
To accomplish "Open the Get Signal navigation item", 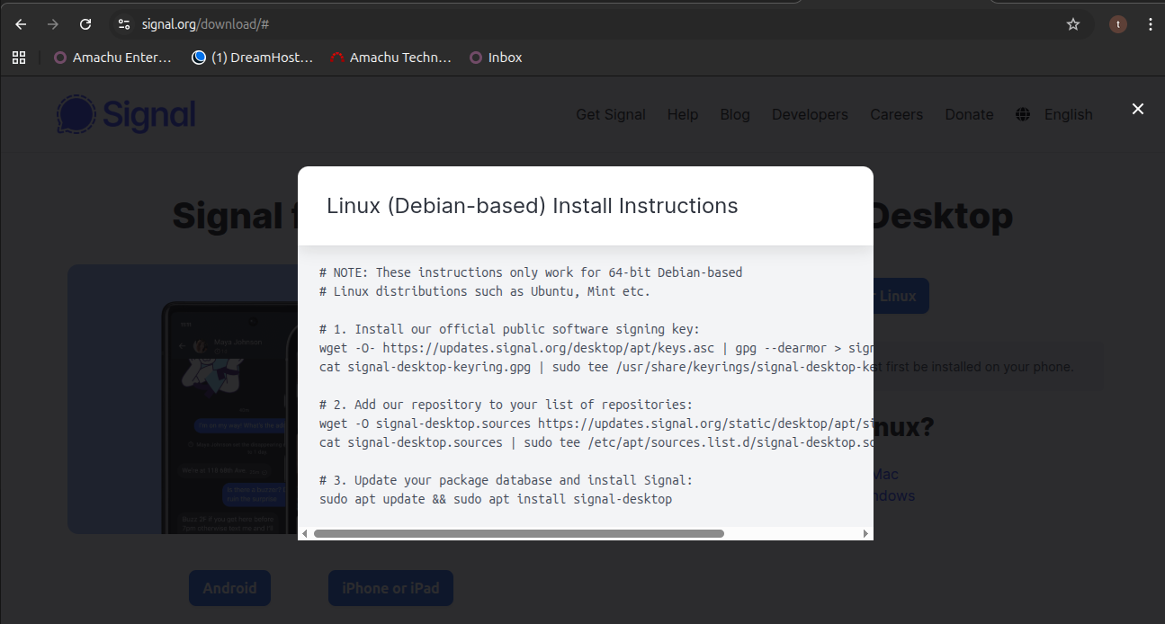I will coord(611,114).
